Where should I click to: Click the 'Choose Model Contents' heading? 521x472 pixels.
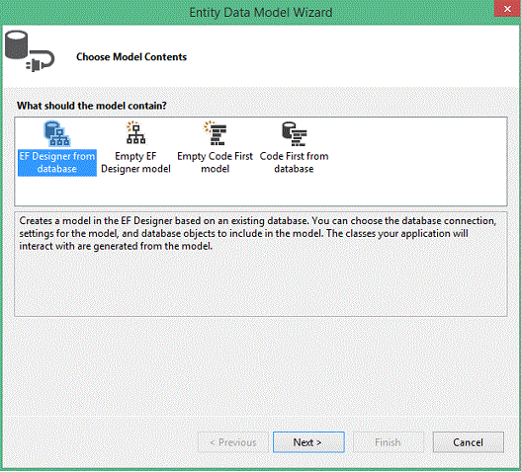coord(131,56)
